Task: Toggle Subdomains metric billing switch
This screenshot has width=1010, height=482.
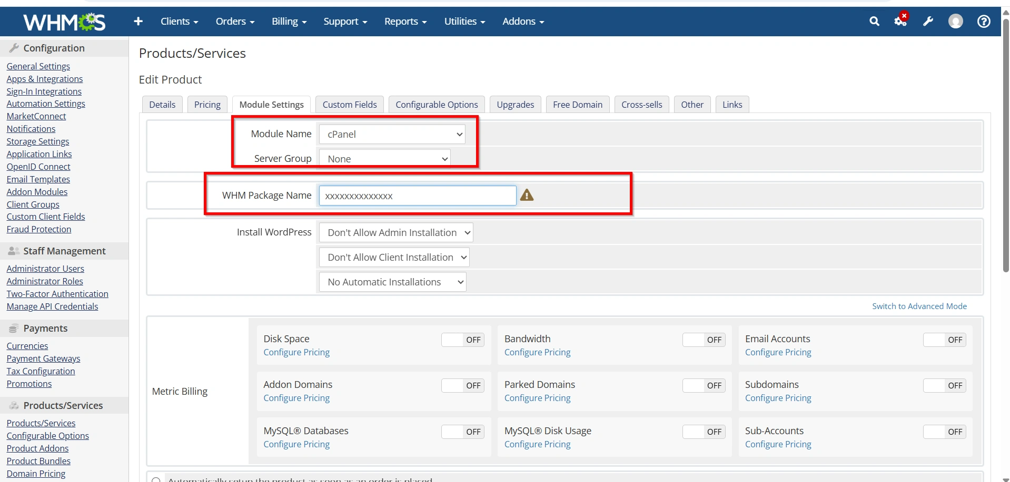Action: coord(944,385)
